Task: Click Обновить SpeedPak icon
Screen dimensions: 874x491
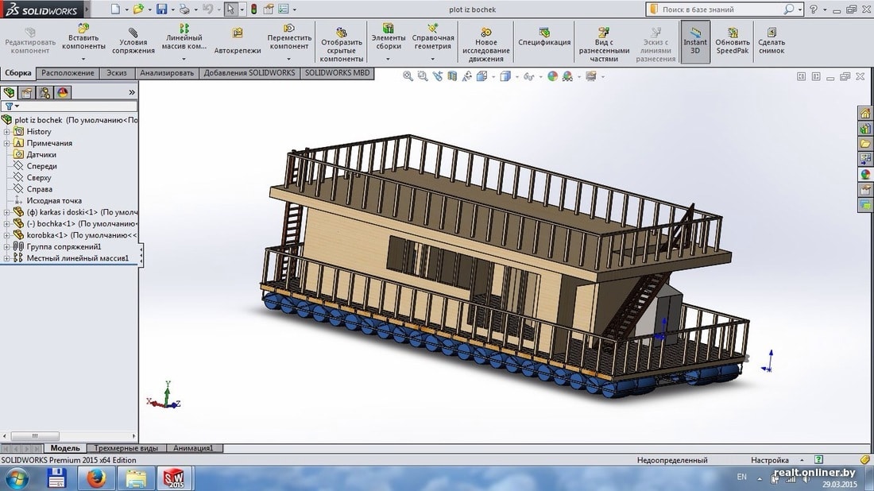Action: pyautogui.click(x=732, y=33)
